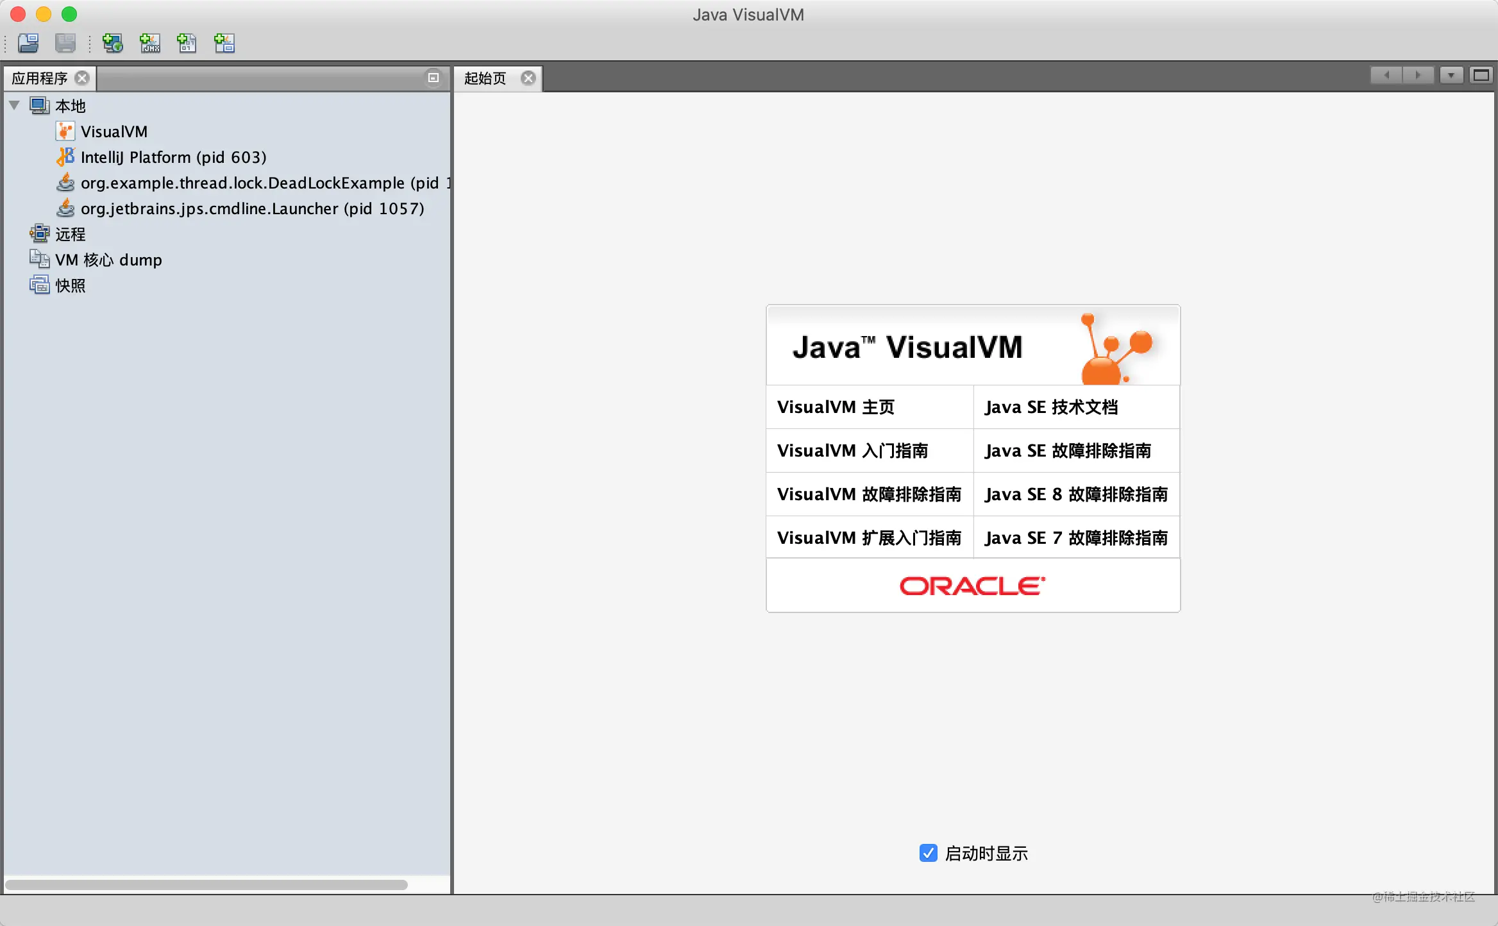Click Add VM Coredump toolbar icon
The height and width of the screenshot is (926, 1498).
click(187, 43)
